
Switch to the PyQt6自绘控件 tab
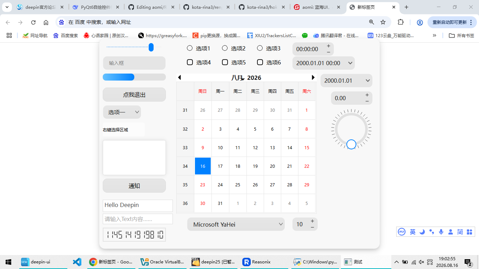click(x=96, y=7)
